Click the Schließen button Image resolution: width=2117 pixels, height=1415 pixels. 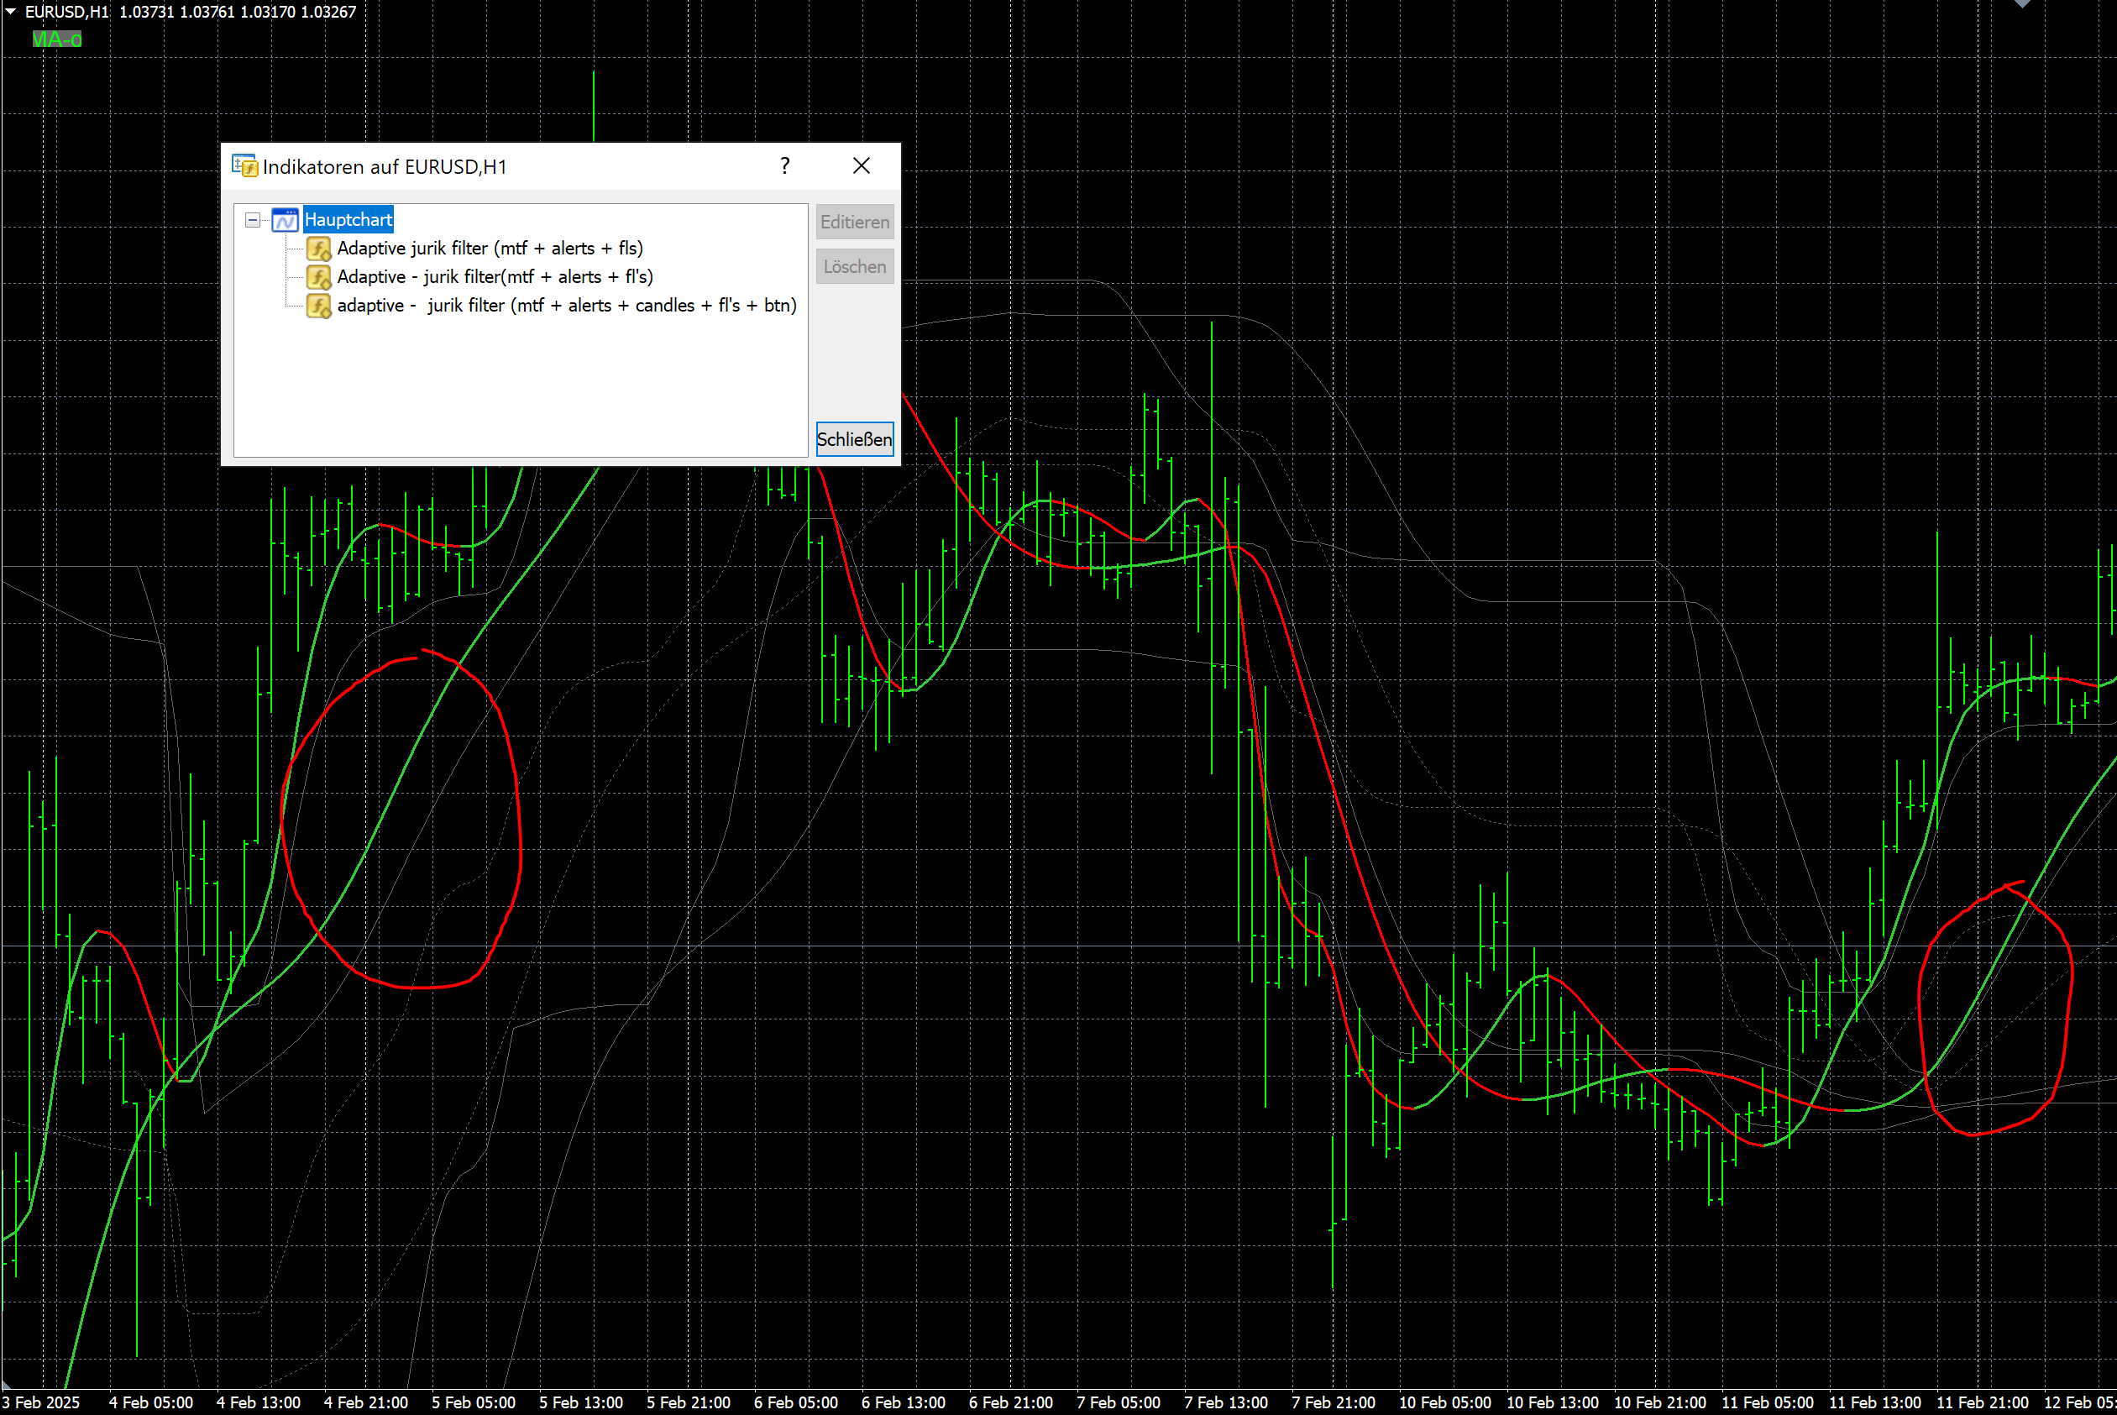854,439
